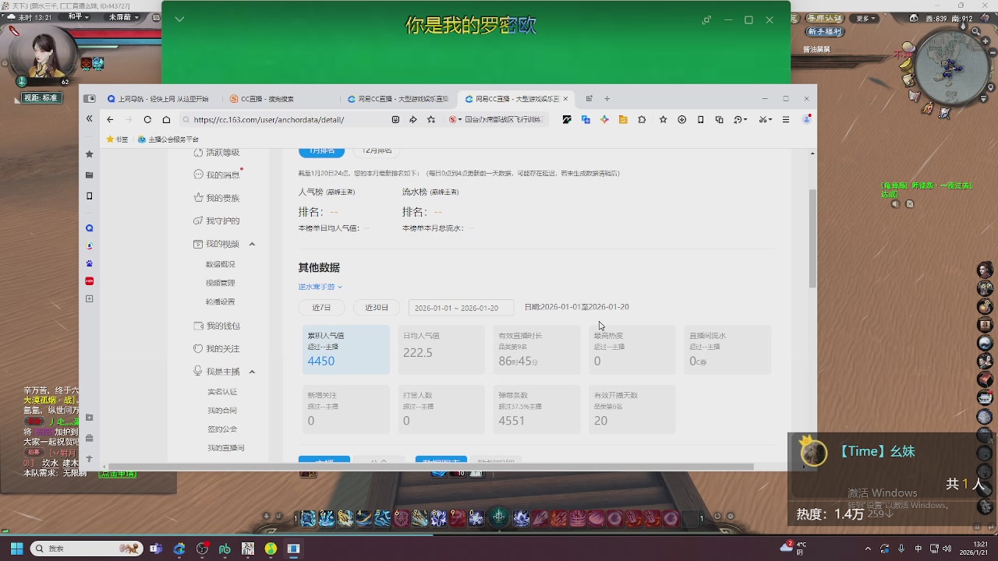The image size is (998, 561).
Task: Click the scissors screenshot tool icon
Action: pos(763,119)
